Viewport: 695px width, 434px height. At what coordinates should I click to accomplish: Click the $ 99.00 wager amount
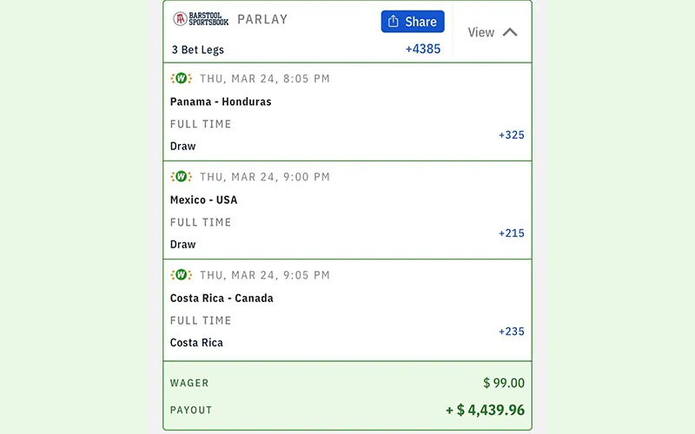[504, 383]
